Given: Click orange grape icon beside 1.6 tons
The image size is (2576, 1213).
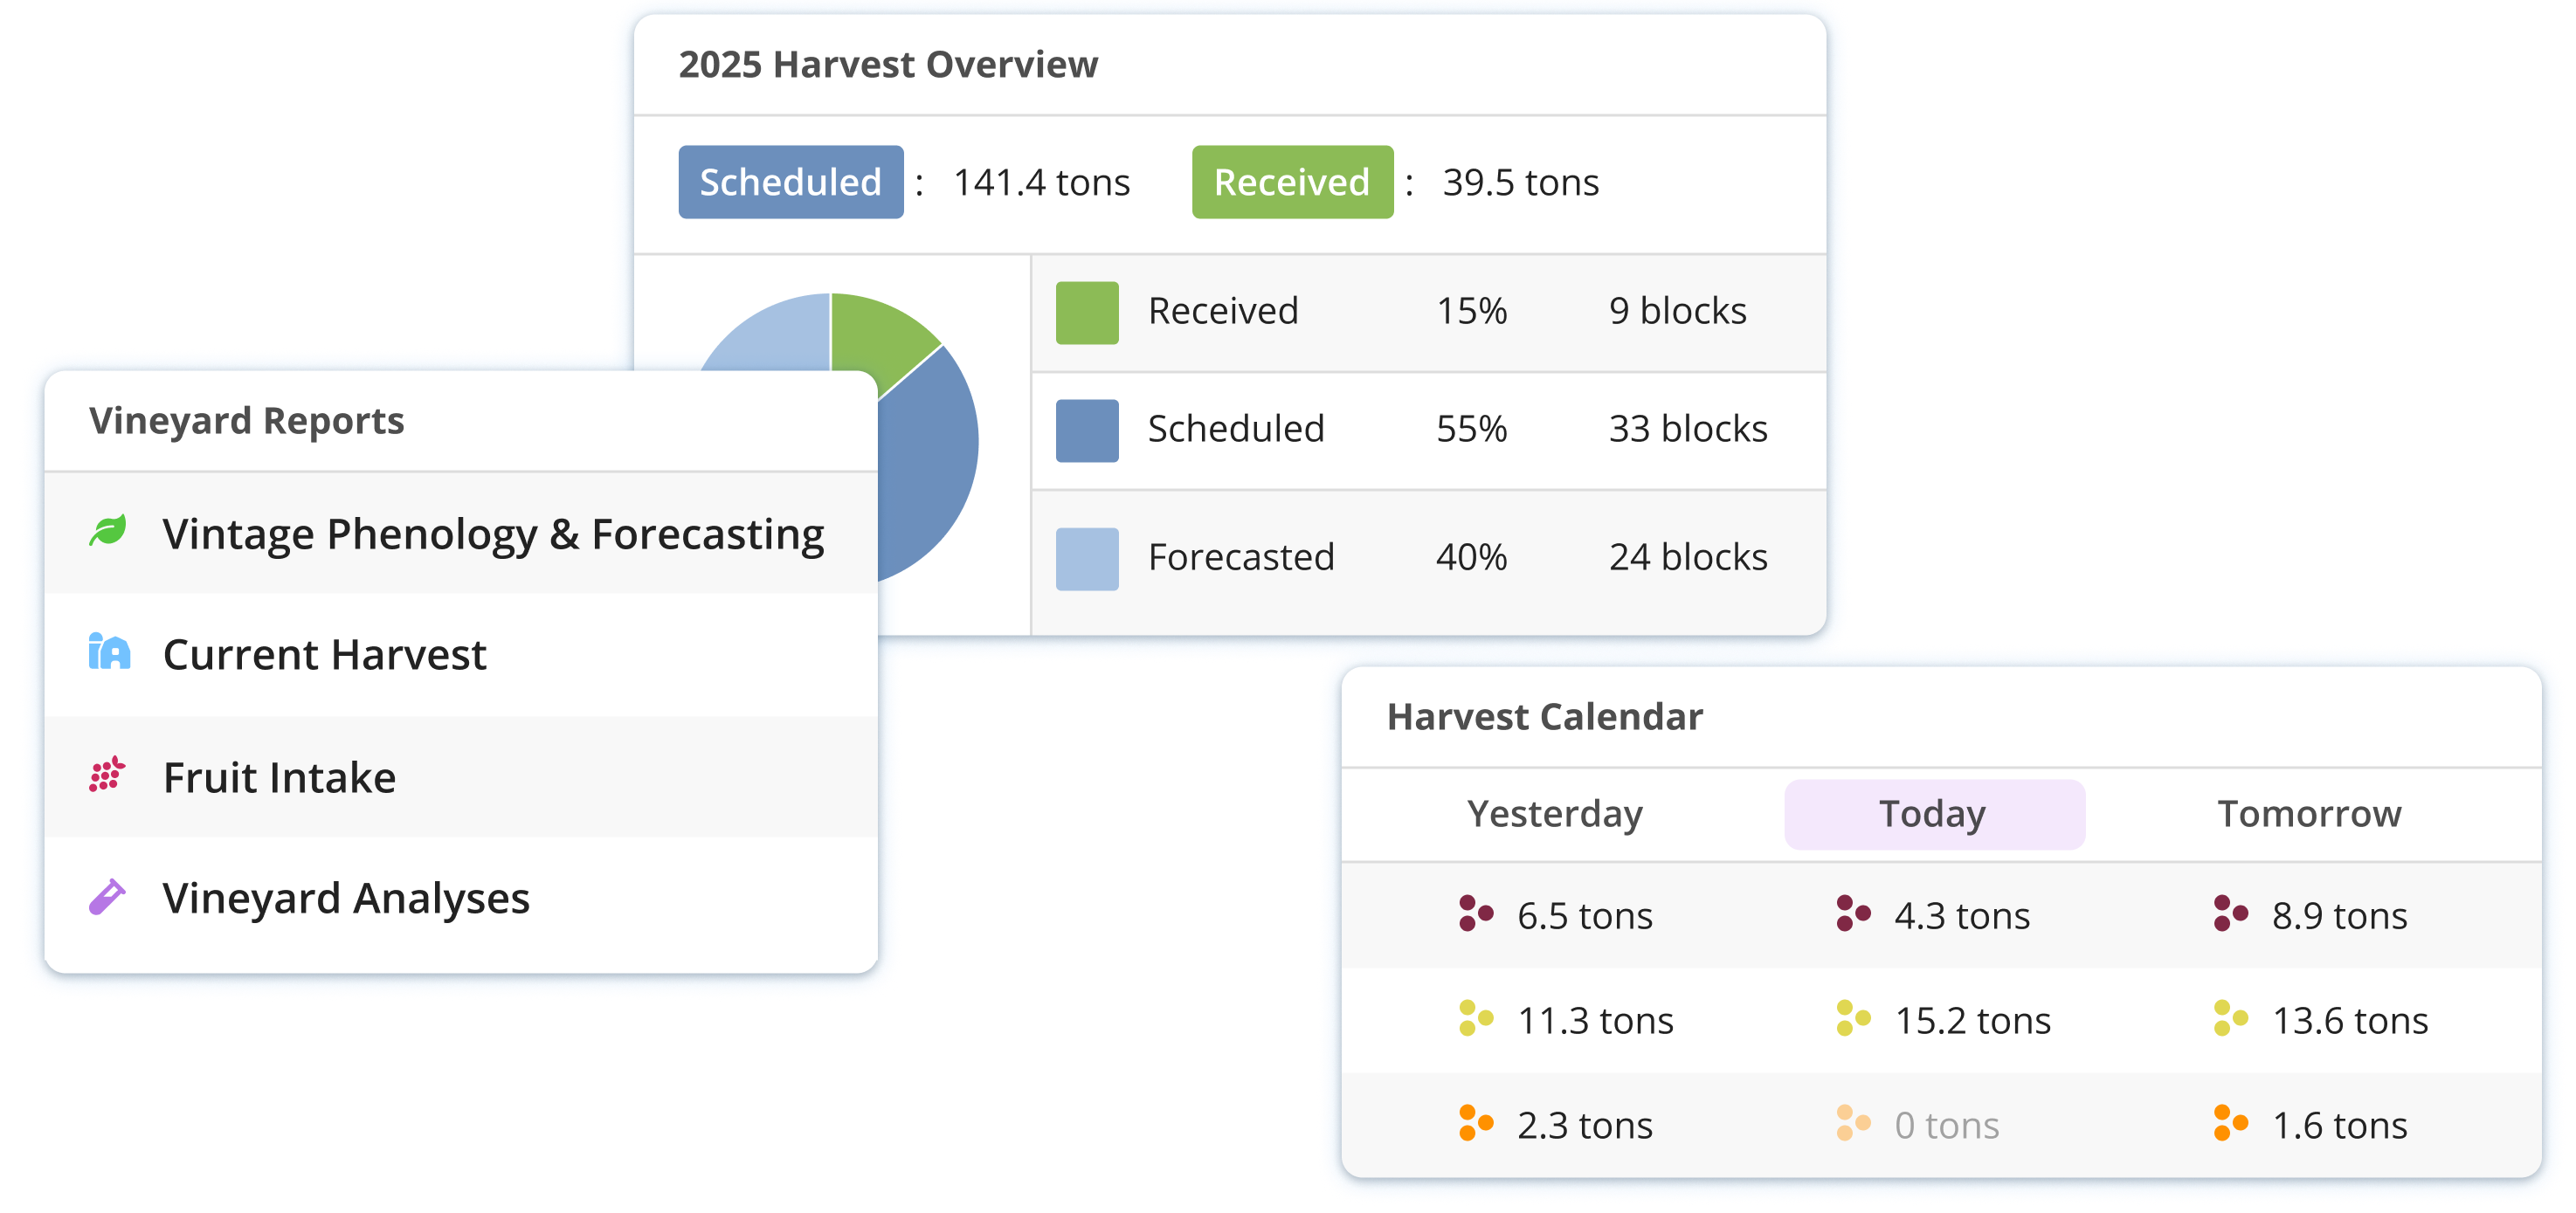Looking at the screenshot, I should click(2230, 1124).
